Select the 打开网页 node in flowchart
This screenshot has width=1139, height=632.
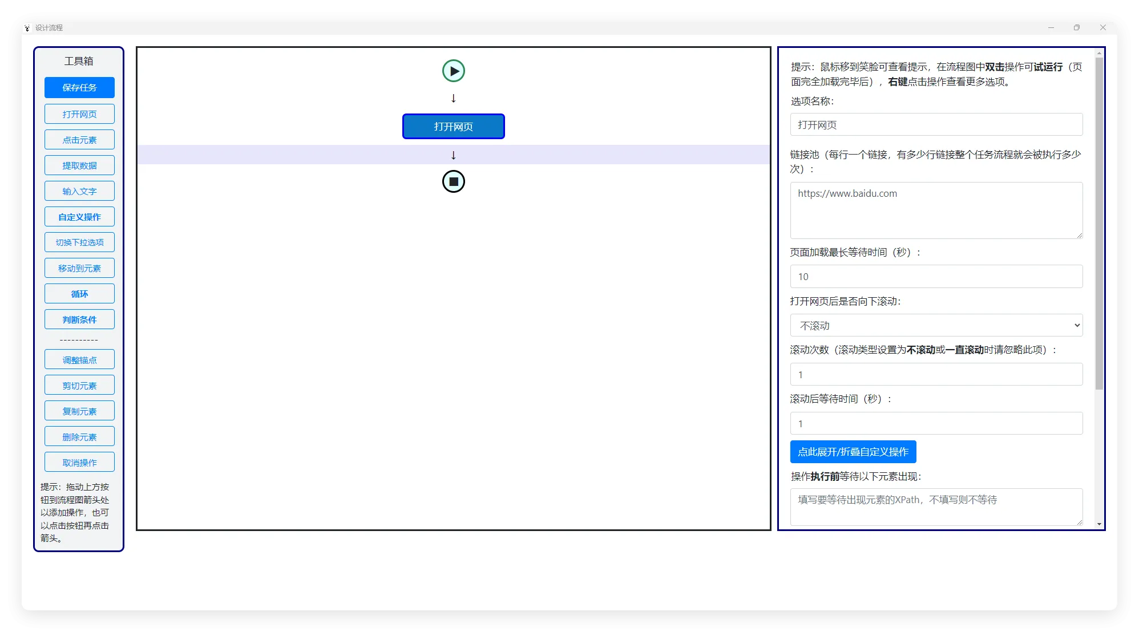pos(453,126)
